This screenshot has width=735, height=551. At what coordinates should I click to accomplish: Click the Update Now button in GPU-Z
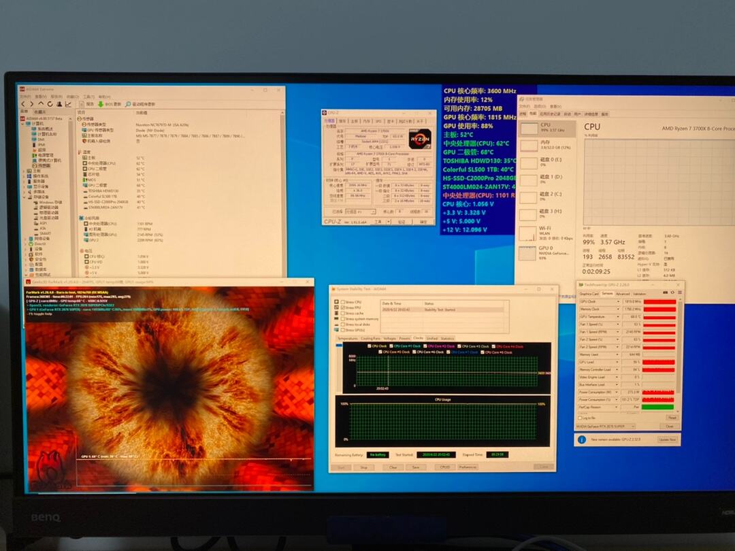[x=666, y=440]
